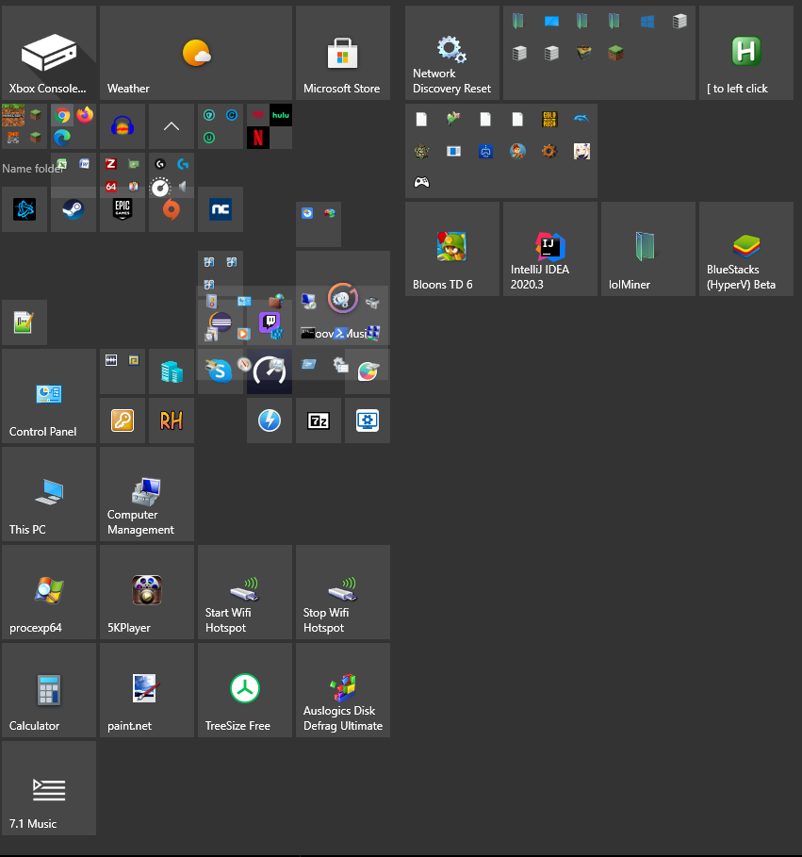The width and height of the screenshot is (802, 857).
Task: Launch Bloons TD 6
Action: click(451, 247)
